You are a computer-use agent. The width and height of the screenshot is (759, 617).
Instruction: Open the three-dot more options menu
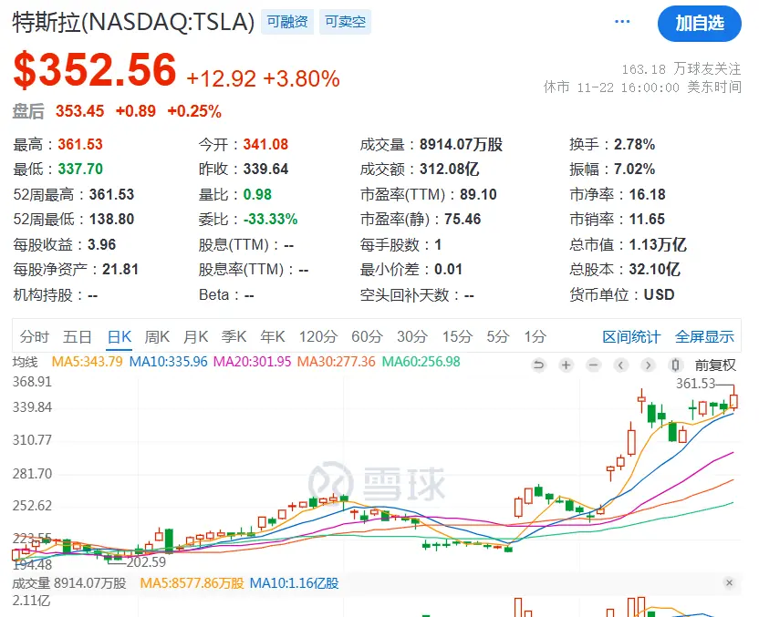pyautogui.click(x=623, y=22)
